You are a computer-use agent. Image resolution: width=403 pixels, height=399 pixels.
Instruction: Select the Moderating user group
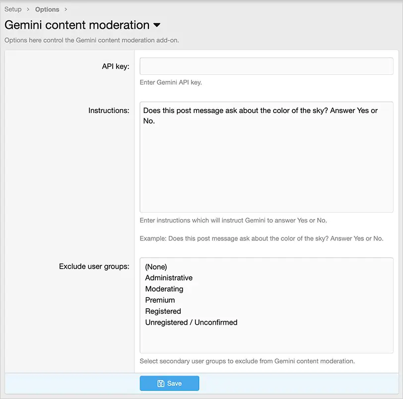pyautogui.click(x=164, y=288)
